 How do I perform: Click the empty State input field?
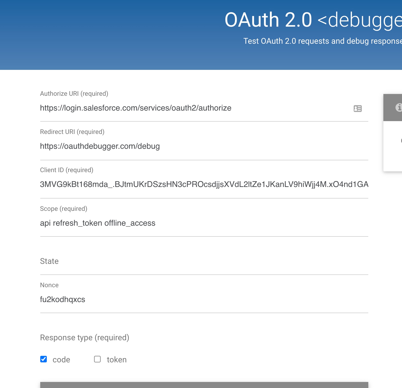click(x=204, y=261)
